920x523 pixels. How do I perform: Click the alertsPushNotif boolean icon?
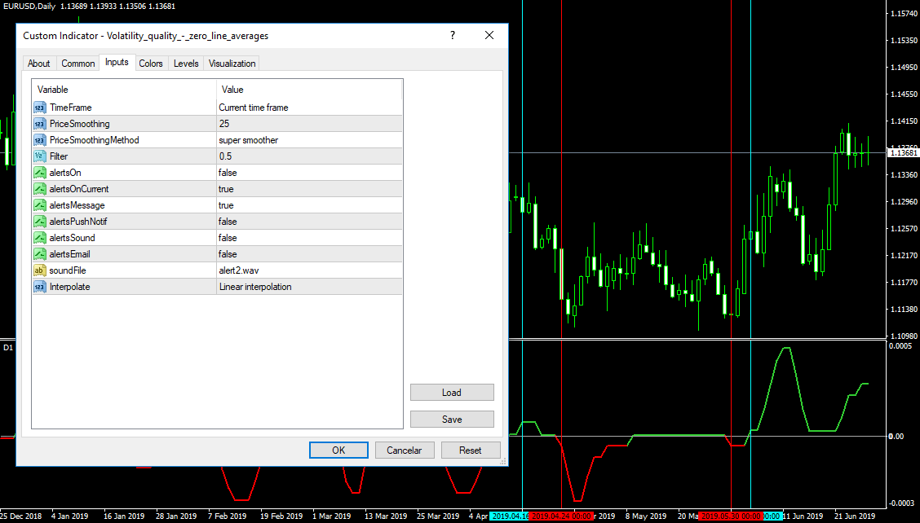point(39,222)
